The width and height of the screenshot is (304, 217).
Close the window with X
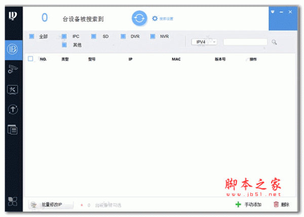coord(290,12)
